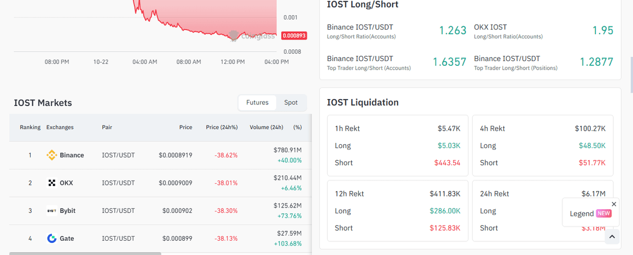Switch to the Futures tab

click(257, 103)
